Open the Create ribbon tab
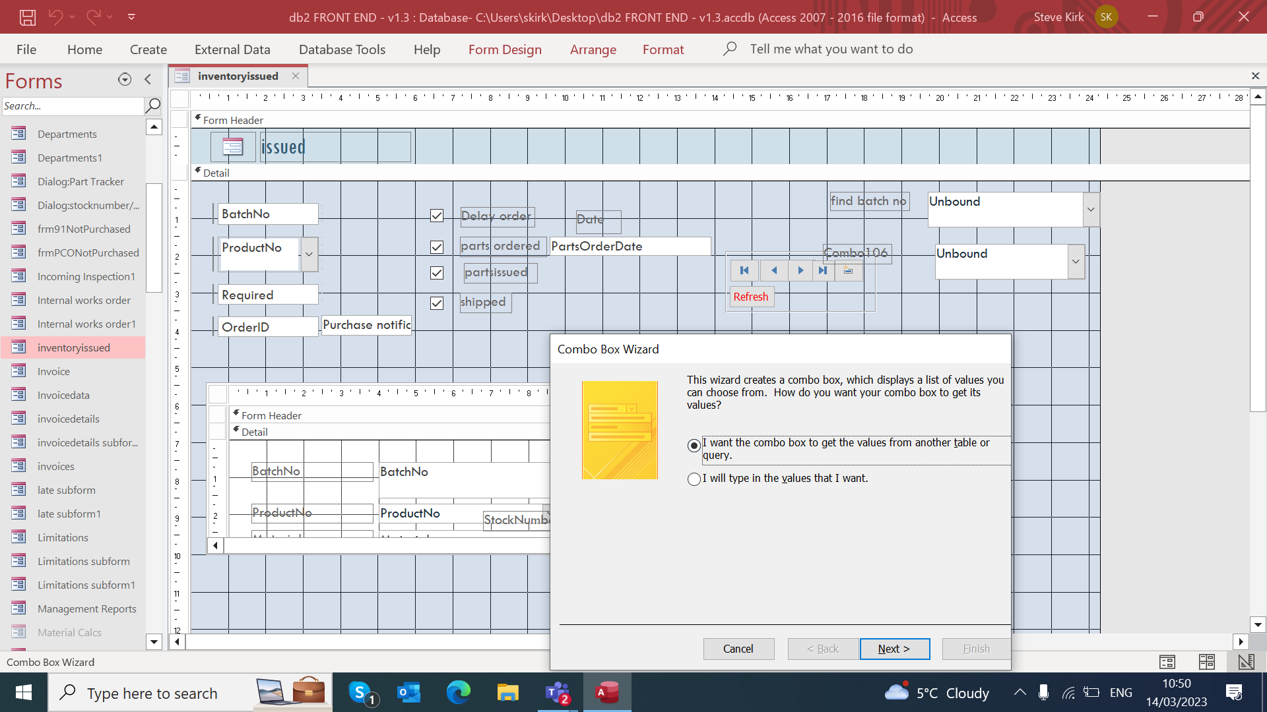Image resolution: width=1267 pixels, height=712 pixels. click(148, 49)
